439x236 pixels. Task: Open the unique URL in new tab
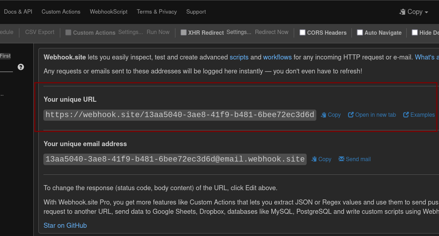tap(372, 115)
